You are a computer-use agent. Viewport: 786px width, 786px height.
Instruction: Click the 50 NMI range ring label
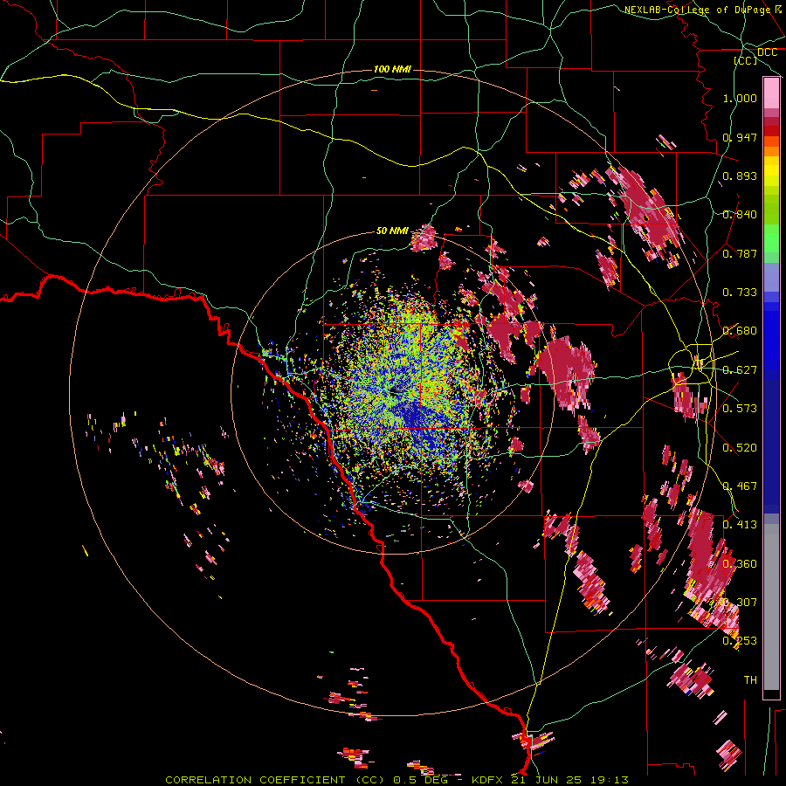tap(392, 231)
